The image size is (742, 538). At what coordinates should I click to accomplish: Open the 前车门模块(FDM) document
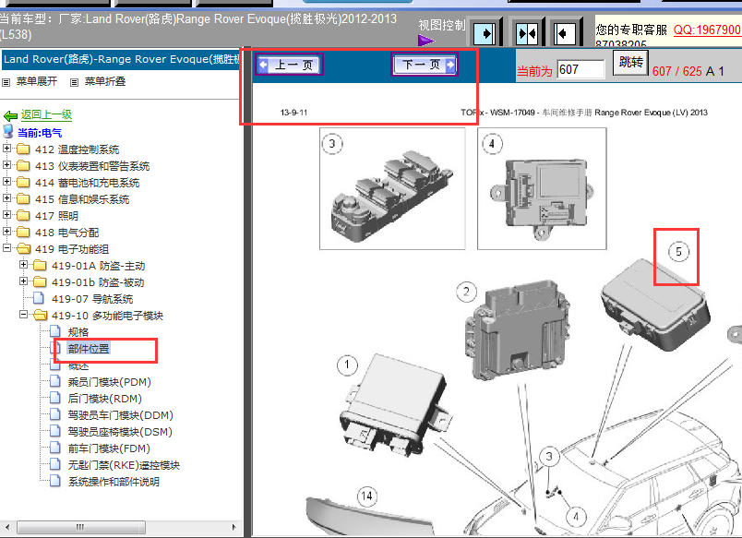(x=109, y=448)
